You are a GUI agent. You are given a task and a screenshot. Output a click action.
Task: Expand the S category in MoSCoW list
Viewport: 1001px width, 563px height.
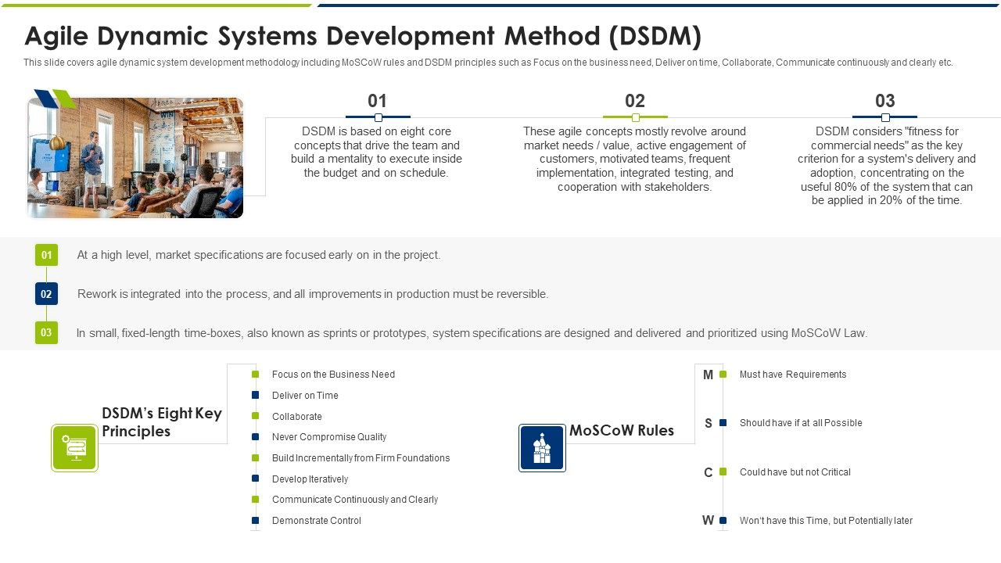click(x=708, y=423)
